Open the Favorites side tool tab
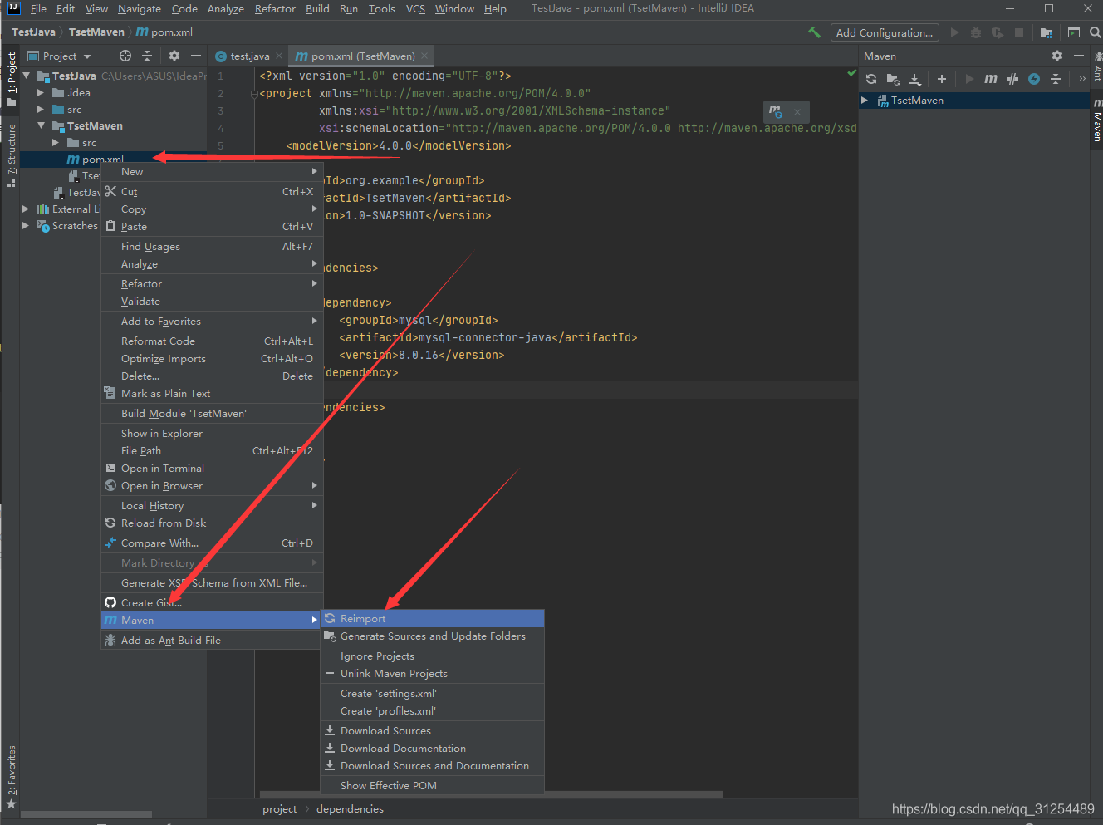Viewport: 1103px width, 825px height. pyautogui.click(x=11, y=777)
